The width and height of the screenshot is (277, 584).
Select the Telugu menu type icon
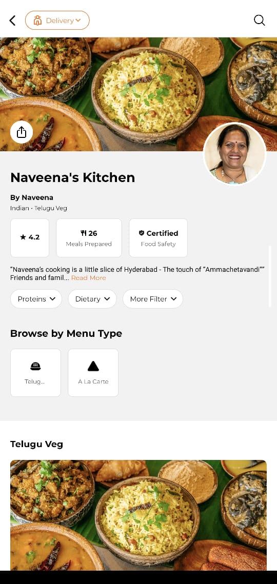point(35,367)
